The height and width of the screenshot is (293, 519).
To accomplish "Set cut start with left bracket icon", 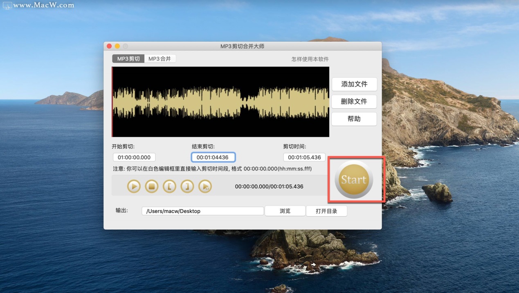I will 169,186.
